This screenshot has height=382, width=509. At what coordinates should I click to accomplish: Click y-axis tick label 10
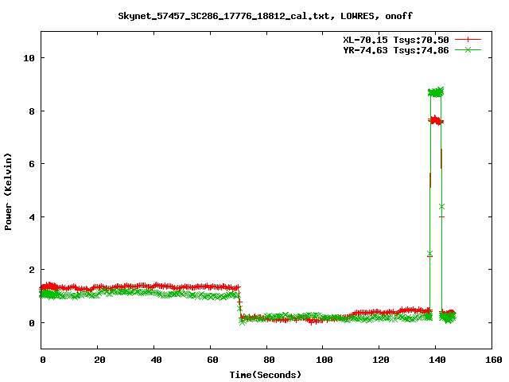[29, 58]
